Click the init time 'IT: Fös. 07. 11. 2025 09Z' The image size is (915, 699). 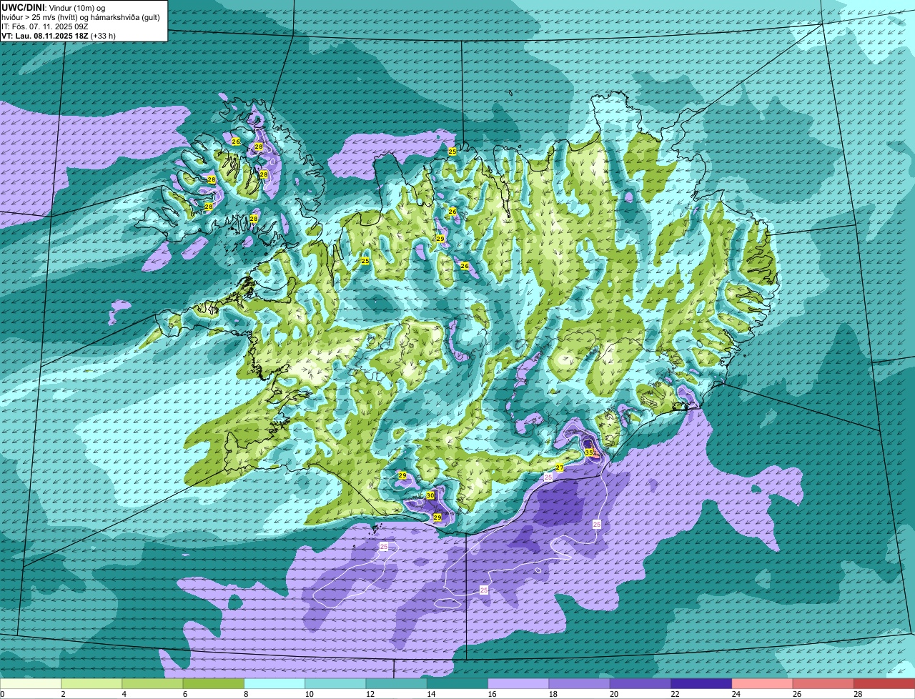pos(45,26)
